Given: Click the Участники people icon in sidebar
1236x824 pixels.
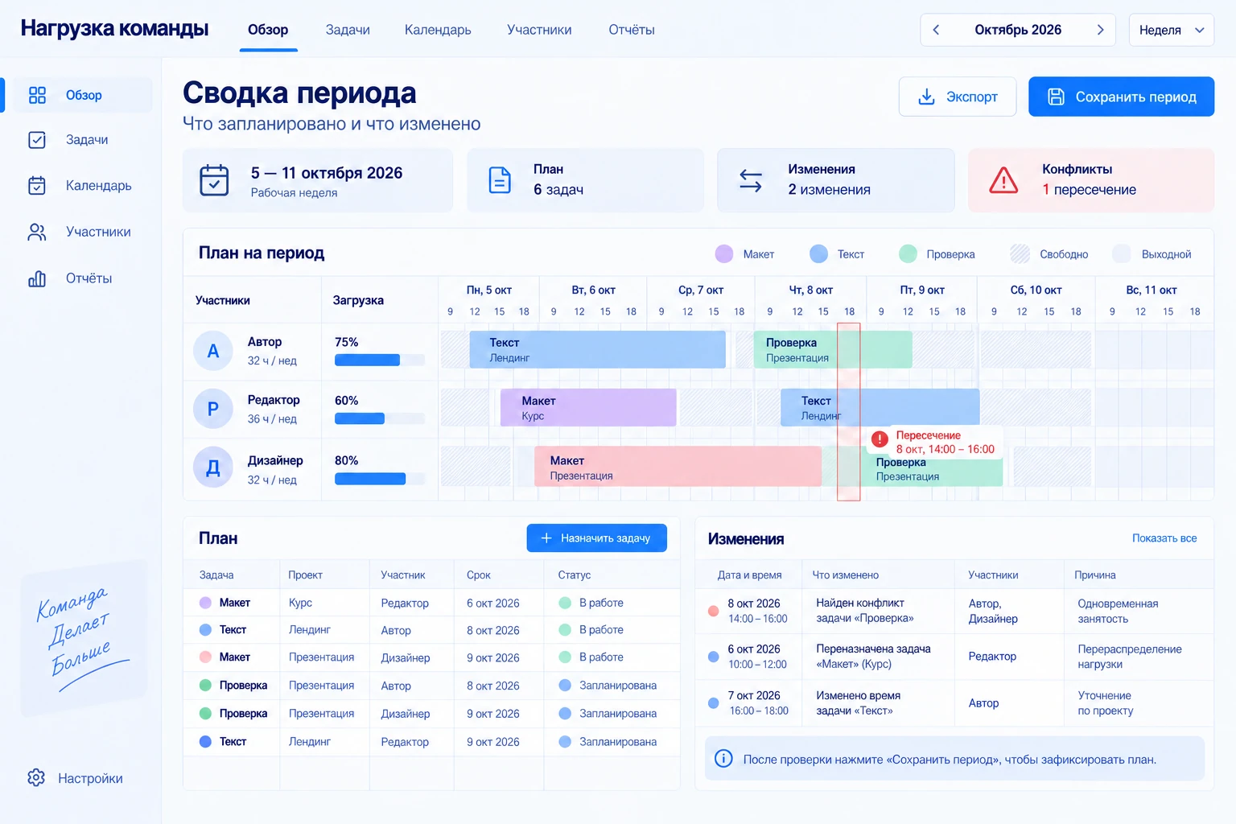Looking at the screenshot, I should pos(37,232).
